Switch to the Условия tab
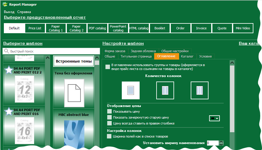 click(x=205, y=56)
